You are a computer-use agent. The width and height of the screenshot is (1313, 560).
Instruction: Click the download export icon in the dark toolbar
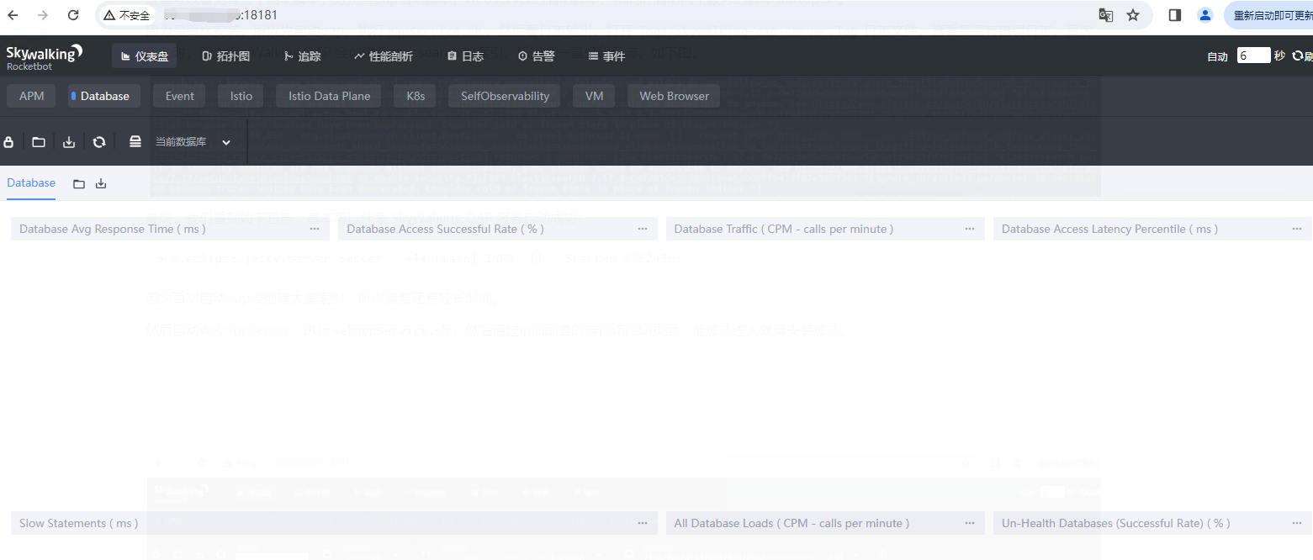click(x=69, y=142)
